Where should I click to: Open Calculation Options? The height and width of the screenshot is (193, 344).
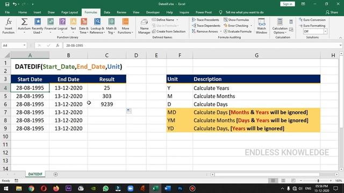click(279, 26)
